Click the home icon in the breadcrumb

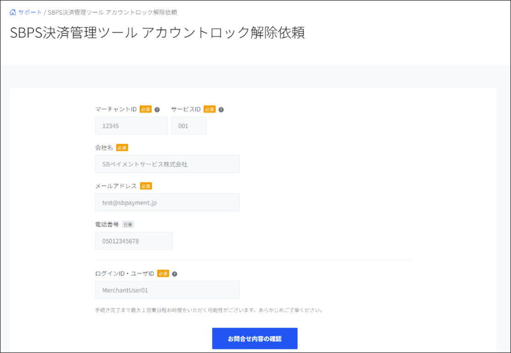13,12
